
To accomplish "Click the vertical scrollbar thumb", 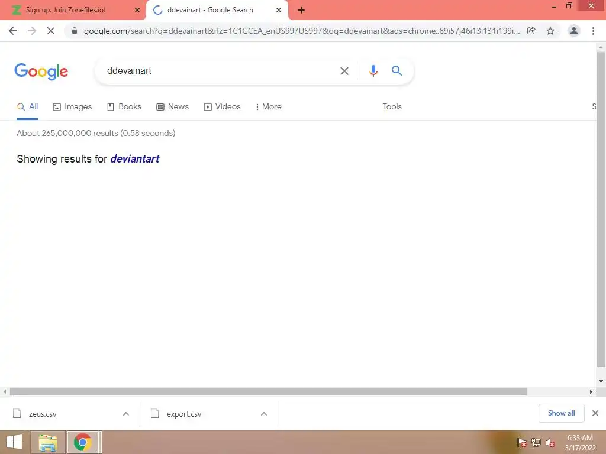I will 601,209.
